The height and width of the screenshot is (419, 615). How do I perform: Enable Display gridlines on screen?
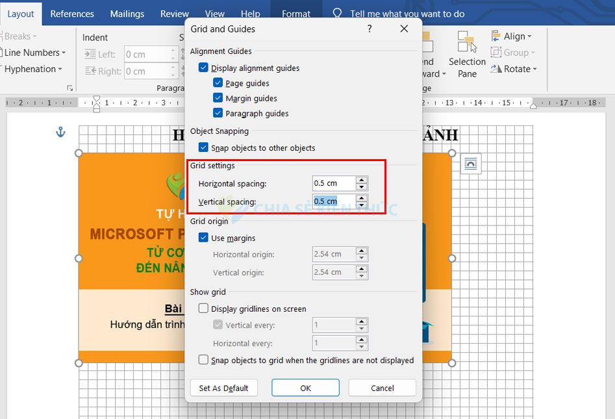[x=204, y=309]
